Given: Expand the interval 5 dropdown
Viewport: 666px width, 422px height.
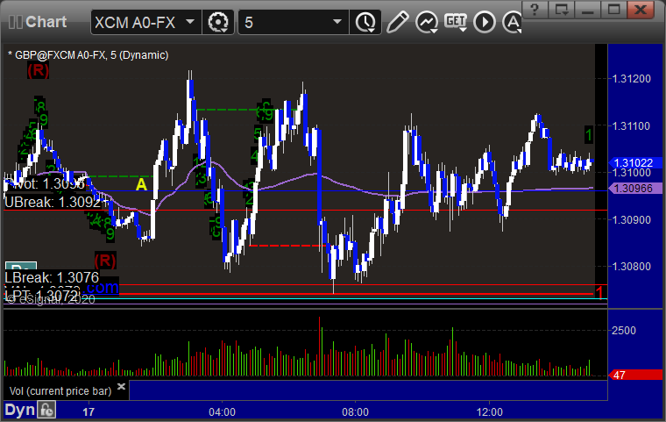Looking at the screenshot, I should click(337, 22).
